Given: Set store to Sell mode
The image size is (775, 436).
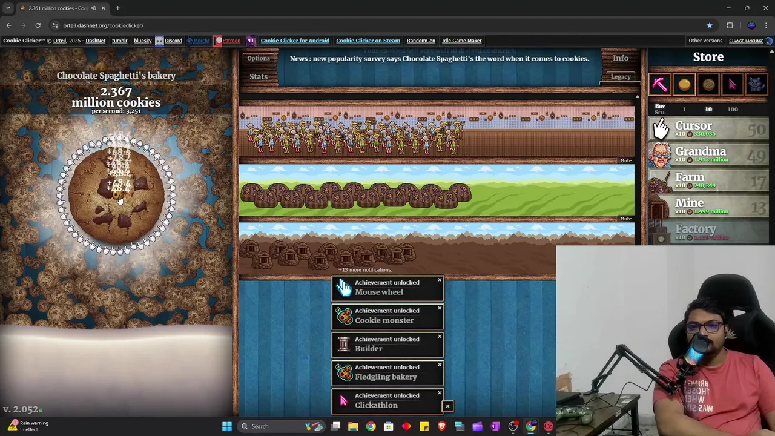Looking at the screenshot, I should [660, 112].
